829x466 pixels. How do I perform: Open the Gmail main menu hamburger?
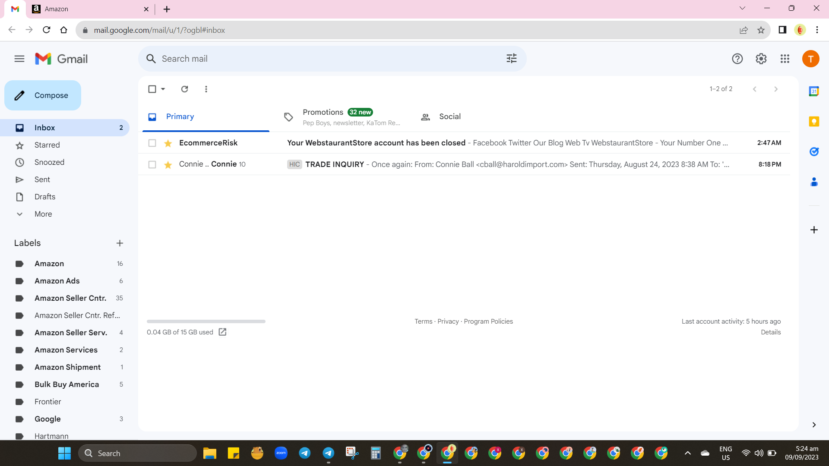coord(19,59)
